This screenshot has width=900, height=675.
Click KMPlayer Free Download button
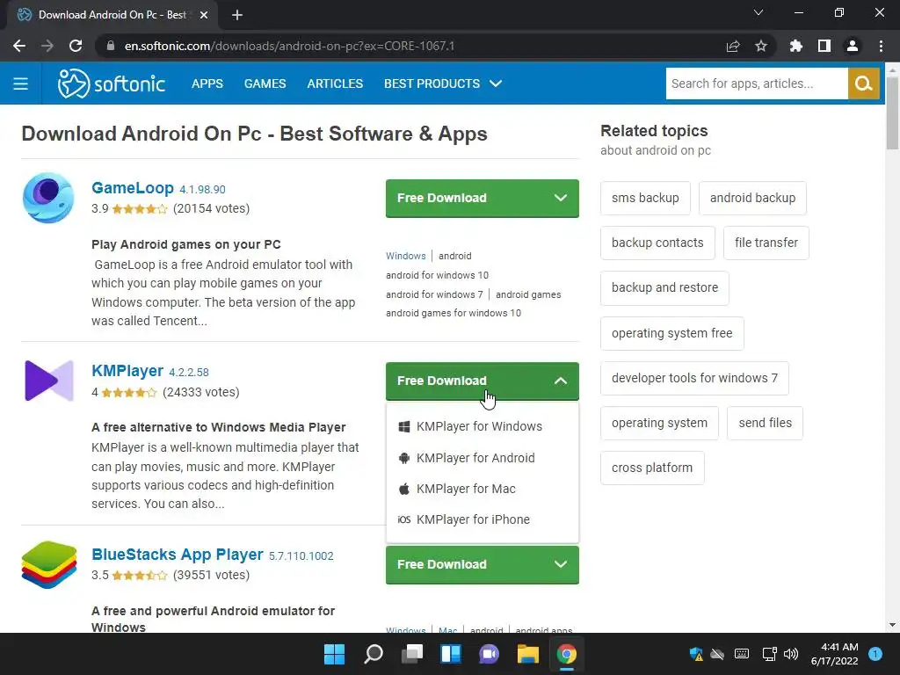pos(483,381)
